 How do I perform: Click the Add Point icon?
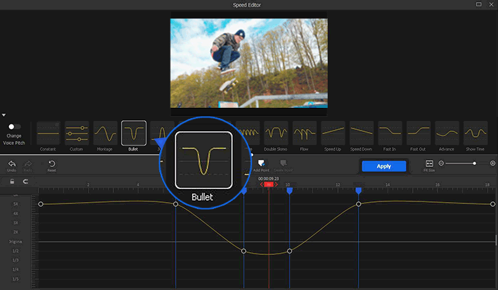pyautogui.click(x=261, y=164)
